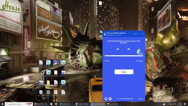Image resolution: width=188 pixels, height=106 pixels.
Task: Click the firmware download progress bar
Action: pos(124,56)
